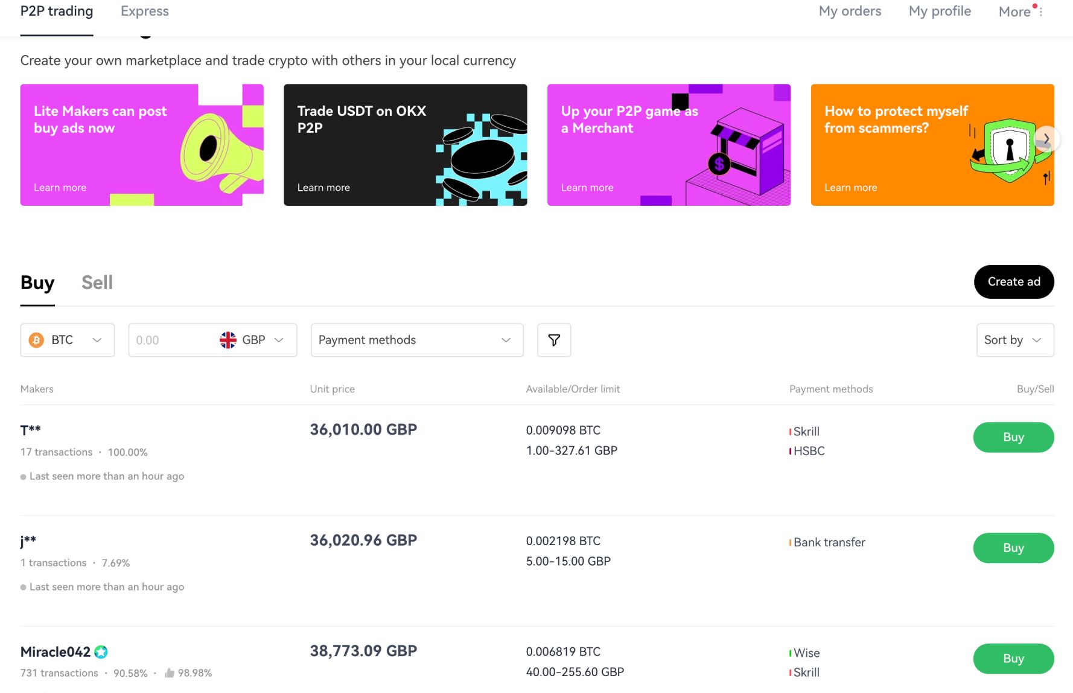Click the 0.00 amount input field
Image resolution: width=1073 pixels, height=693 pixels.
[169, 340]
